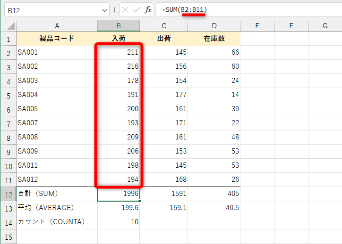Select the 入荷 value 200

click(x=119, y=109)
